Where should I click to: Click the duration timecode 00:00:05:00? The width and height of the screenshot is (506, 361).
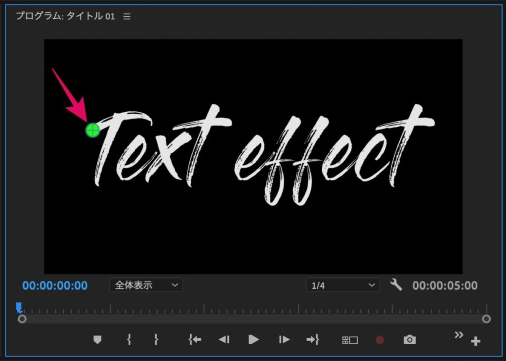(445, 285)
